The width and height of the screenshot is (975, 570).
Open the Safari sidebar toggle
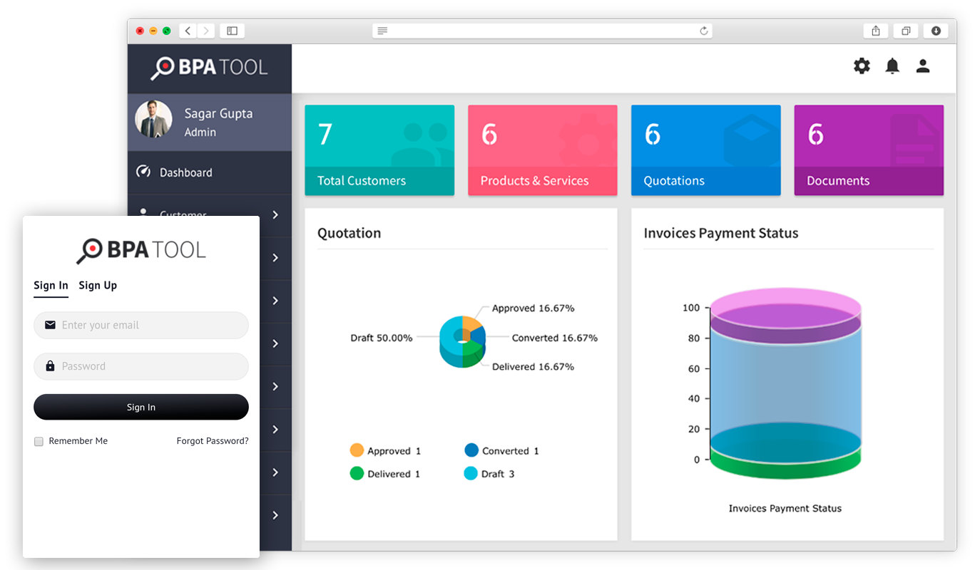click(232, 31)
